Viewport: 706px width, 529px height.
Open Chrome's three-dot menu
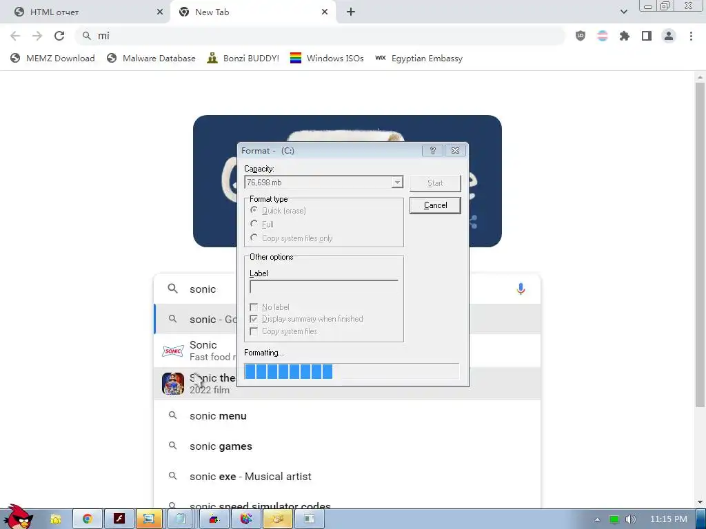pos(691,36)
